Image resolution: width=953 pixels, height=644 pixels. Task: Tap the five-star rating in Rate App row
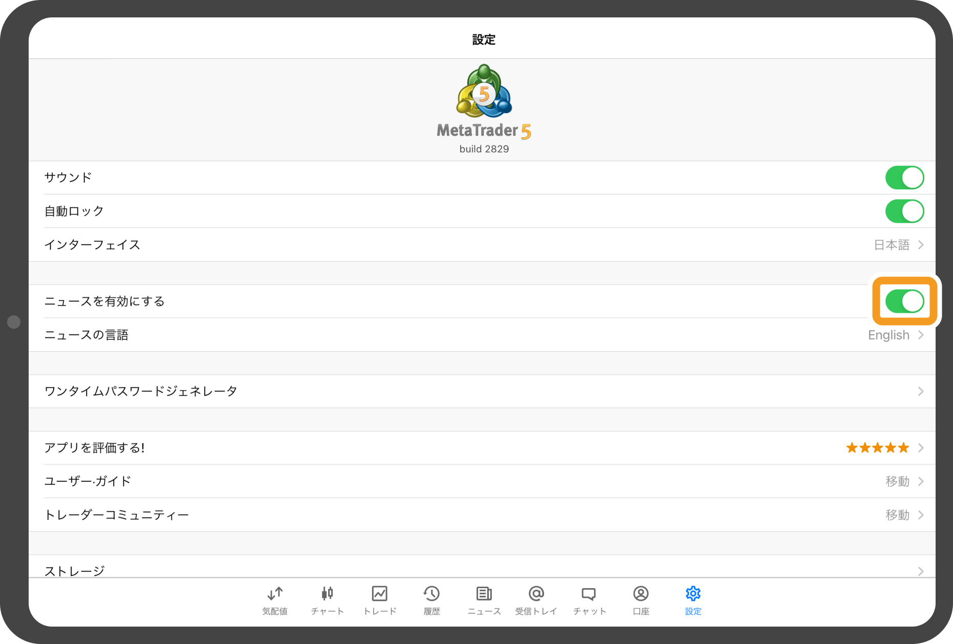877,448
